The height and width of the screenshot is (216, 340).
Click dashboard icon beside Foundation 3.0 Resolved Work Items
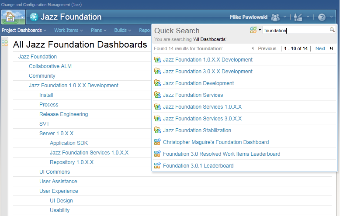(x=157, y=154)
